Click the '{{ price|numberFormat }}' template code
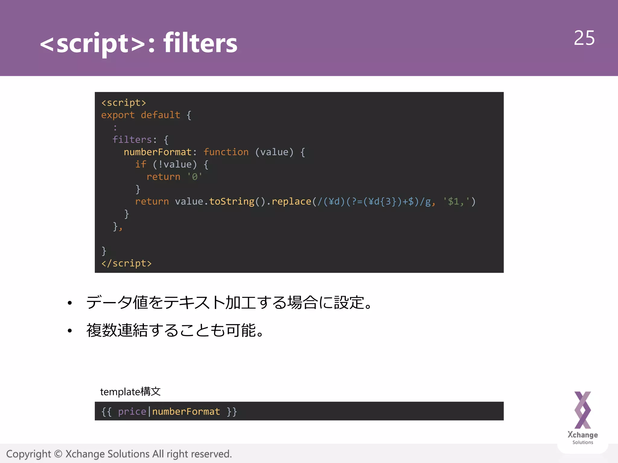The image size is (618, 463). (169, 411)
